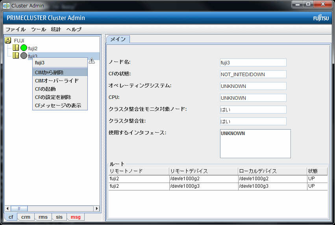Screen dimensions: 335x225
Task: Open the ヘルプ menu
Action: (74, 29)
